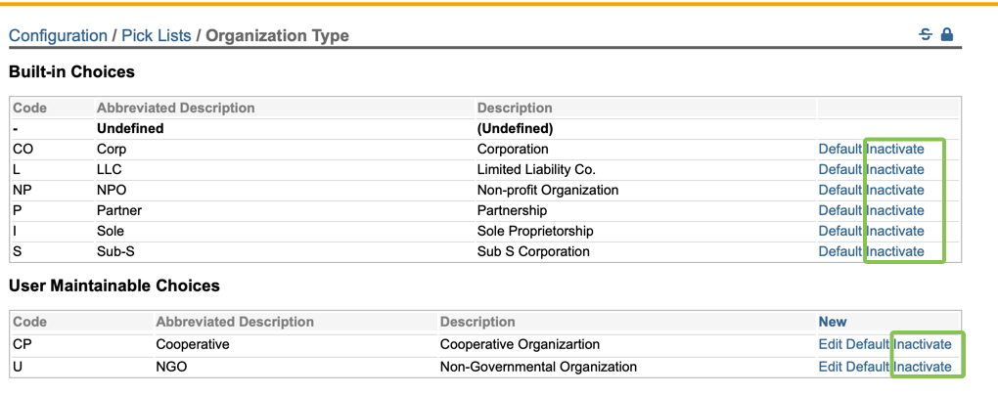Click the lock icon beside the page title
This screenshot has width=998, height=396.
coord(946,35)
